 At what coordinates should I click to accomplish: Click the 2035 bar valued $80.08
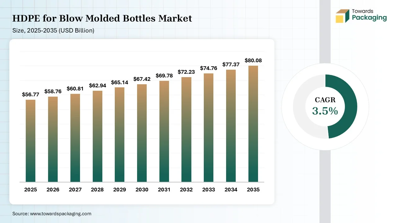coord(253,124)
